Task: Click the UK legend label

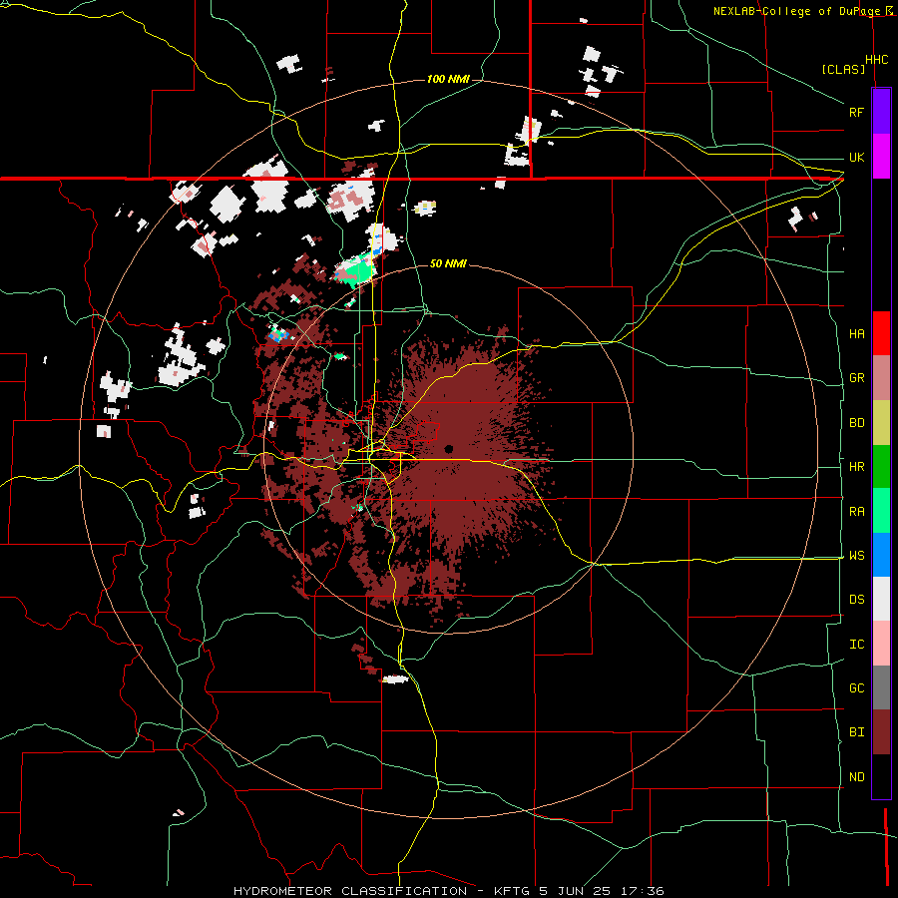Action: (x=856, y=157)
